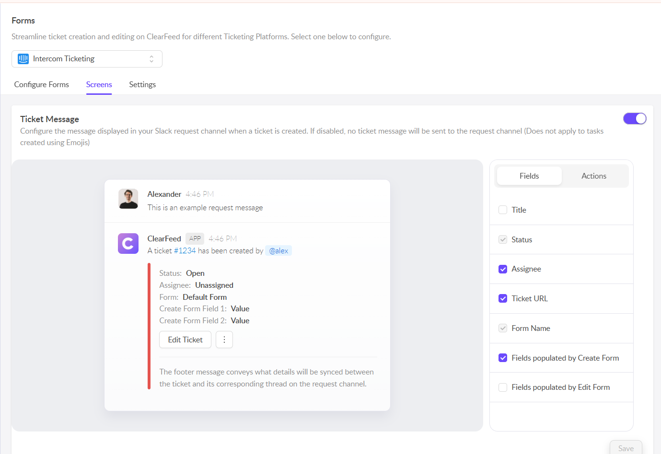Open the Intercom Ticketing platform dropdown

(x=87, y=59)
